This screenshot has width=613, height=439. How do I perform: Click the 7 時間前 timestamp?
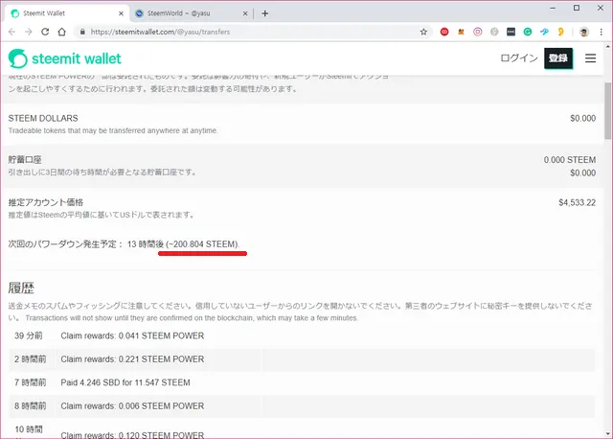[x=30, y=382]
